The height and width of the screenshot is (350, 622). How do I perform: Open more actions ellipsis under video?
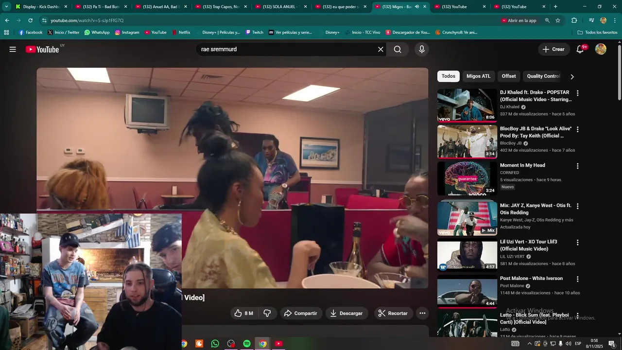click(x=422, y=313)
